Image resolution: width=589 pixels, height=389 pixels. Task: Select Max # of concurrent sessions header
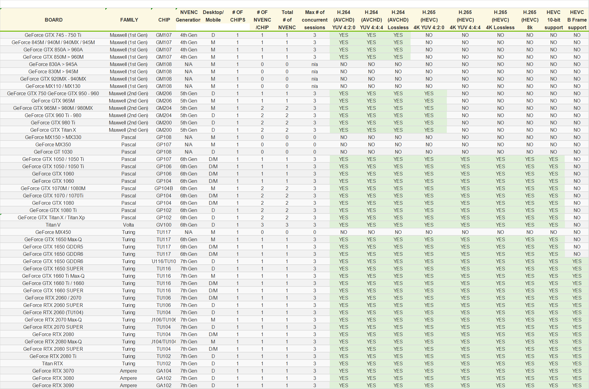(x=315, y=20)
